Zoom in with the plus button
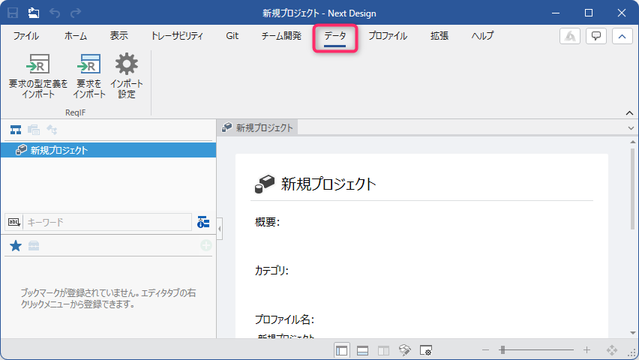 tap(586, 349)
